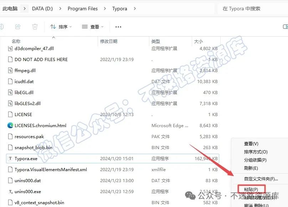Open the sort (排序) dropdown

(x=61, y=27)
